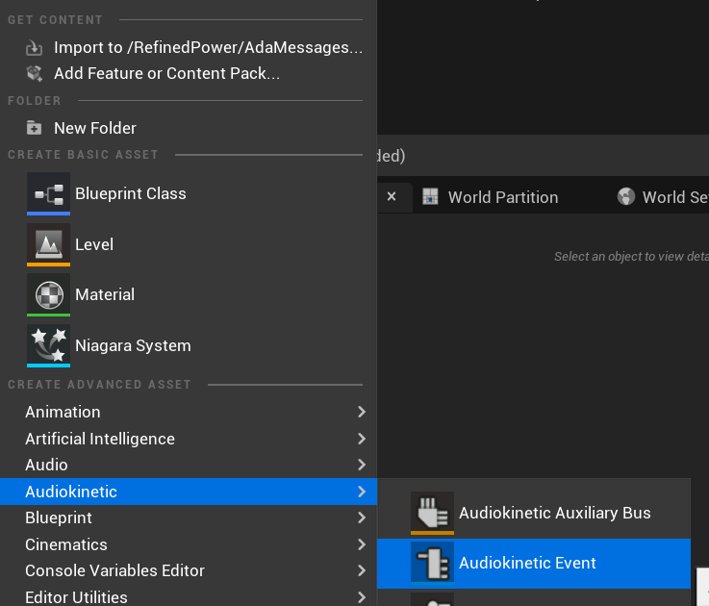This screenshot has height=606, width=709.
Task: Expand the Console Variables Editor chevron
Action: [362, 570]
